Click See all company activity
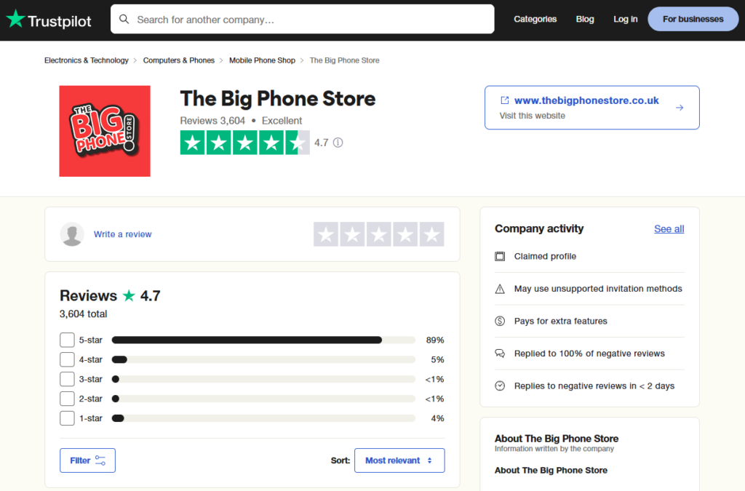Viewport: 745px width, 491px height. point(669,229)
